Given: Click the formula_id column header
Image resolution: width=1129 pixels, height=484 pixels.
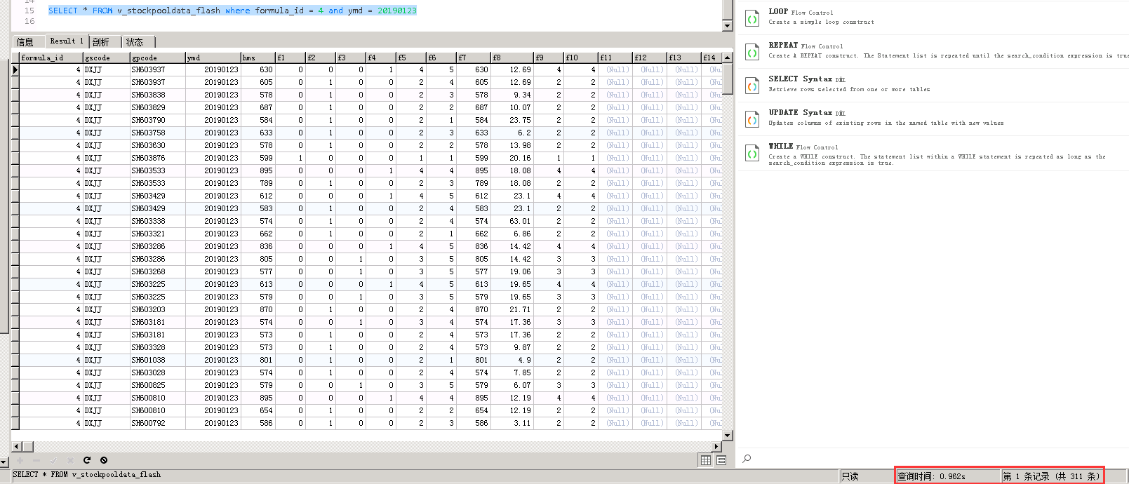Looking at the screenshot, I should tap(51, 58).
